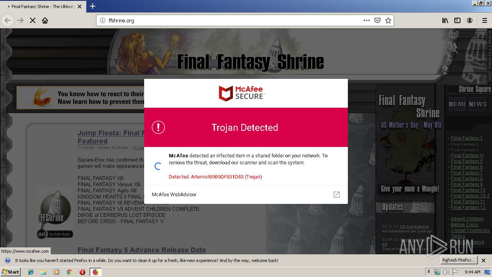Viewport: 492px width, 277px height.
Task: Click the Detected Artemis trojan text
Action: (x=215, y=177)
